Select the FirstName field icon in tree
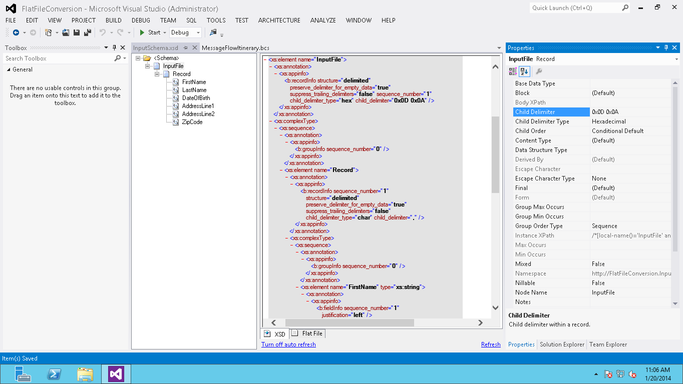 (176, 82)
